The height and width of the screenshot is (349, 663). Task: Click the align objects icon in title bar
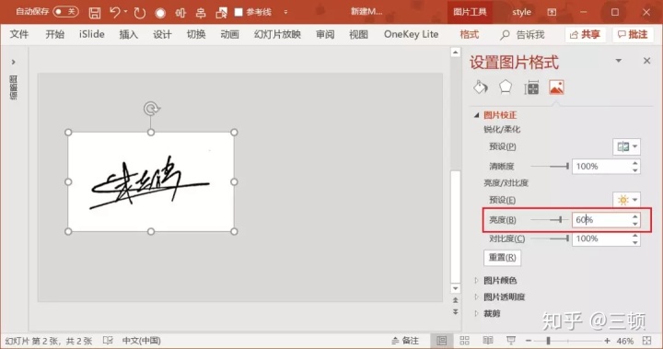[x=180, y=13]
